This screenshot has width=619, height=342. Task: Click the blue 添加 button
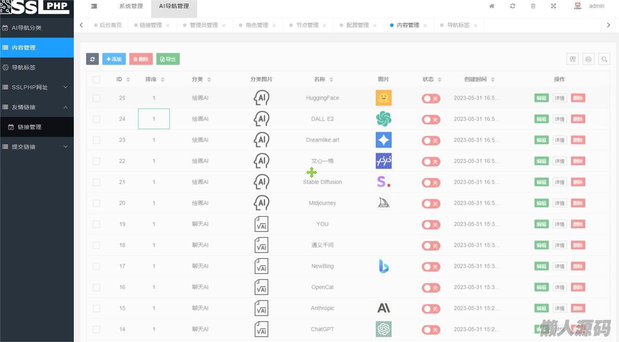114,59
